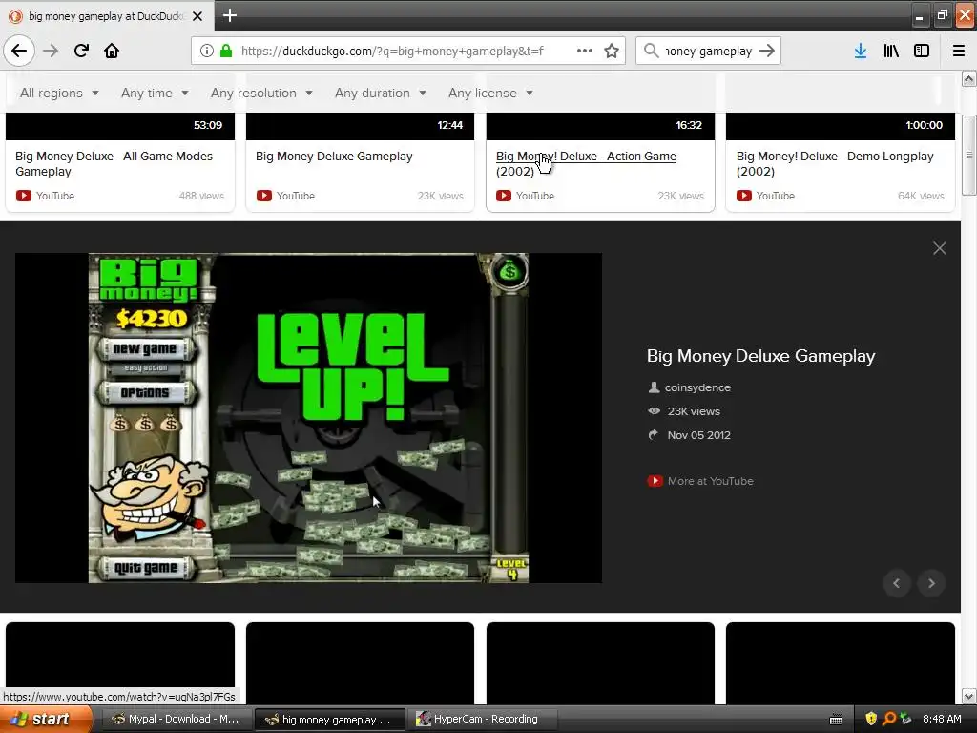The height and width of the screenshot is (733, 977).
Task: Click the page scrollbar down arrow
Action: click(968, 695)
